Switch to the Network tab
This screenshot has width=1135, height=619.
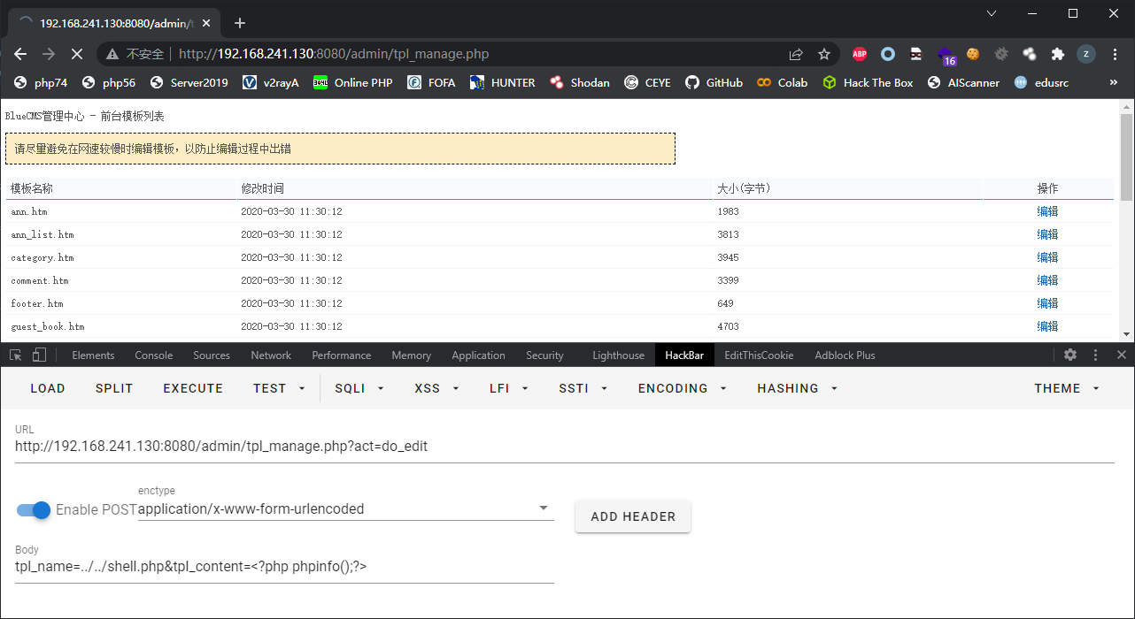click(x=271, y=355)
